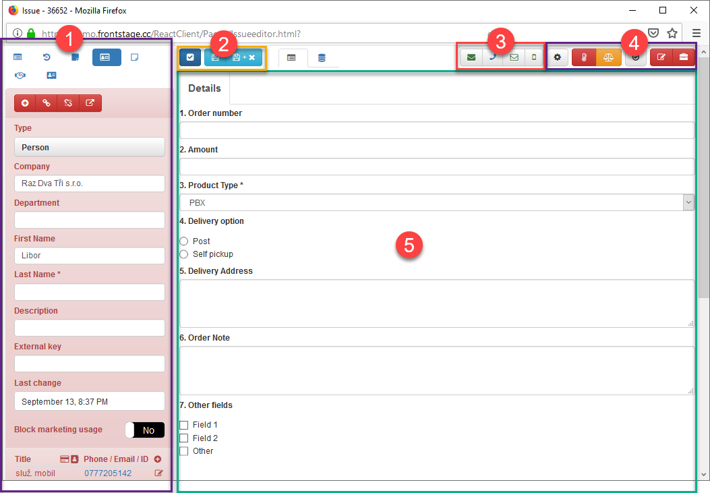The width and height of the screenshot is (710, 493).
Task: Select the database stack tab icon
Action: 322,58
